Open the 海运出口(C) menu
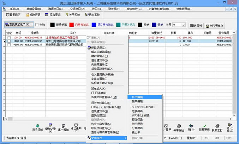 [x=55, y=9]
